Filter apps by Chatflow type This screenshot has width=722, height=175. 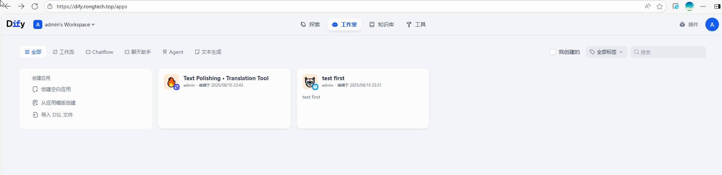[99, 52]
